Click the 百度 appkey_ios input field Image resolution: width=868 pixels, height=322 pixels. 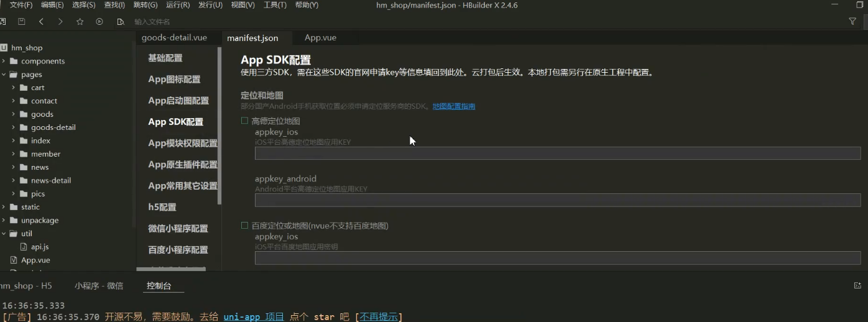pyautogui.click(x=558, y=258)
